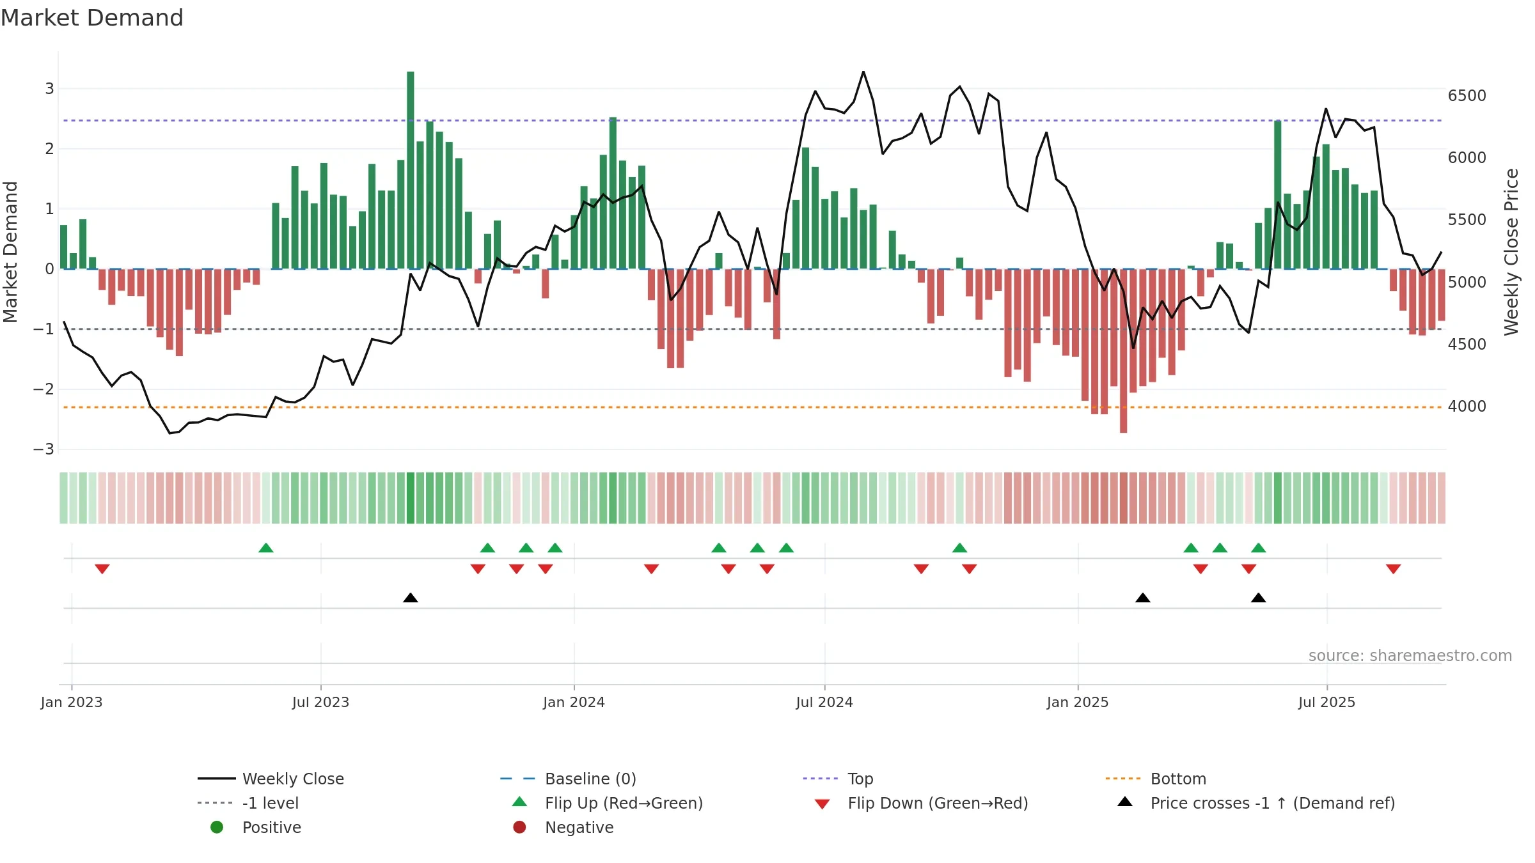Click the −3 value on demand axis

pos(43,449)
